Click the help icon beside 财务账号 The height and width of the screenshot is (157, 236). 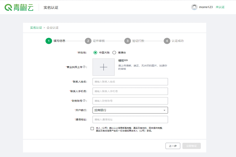coord(84,101)
